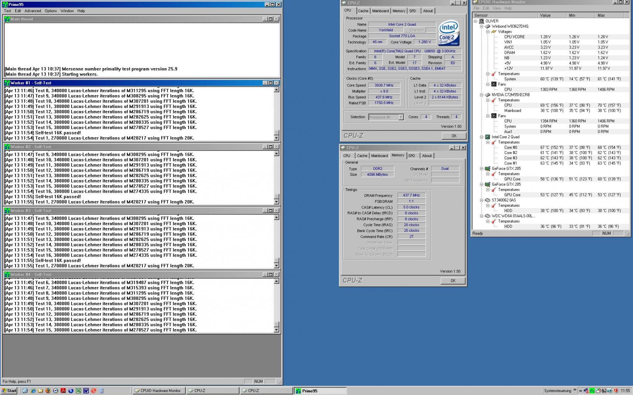The width and height of the screenshot is (633, 395).
Task: Click the CAS# Latency 5.0 clocks value
Action: 411,207
